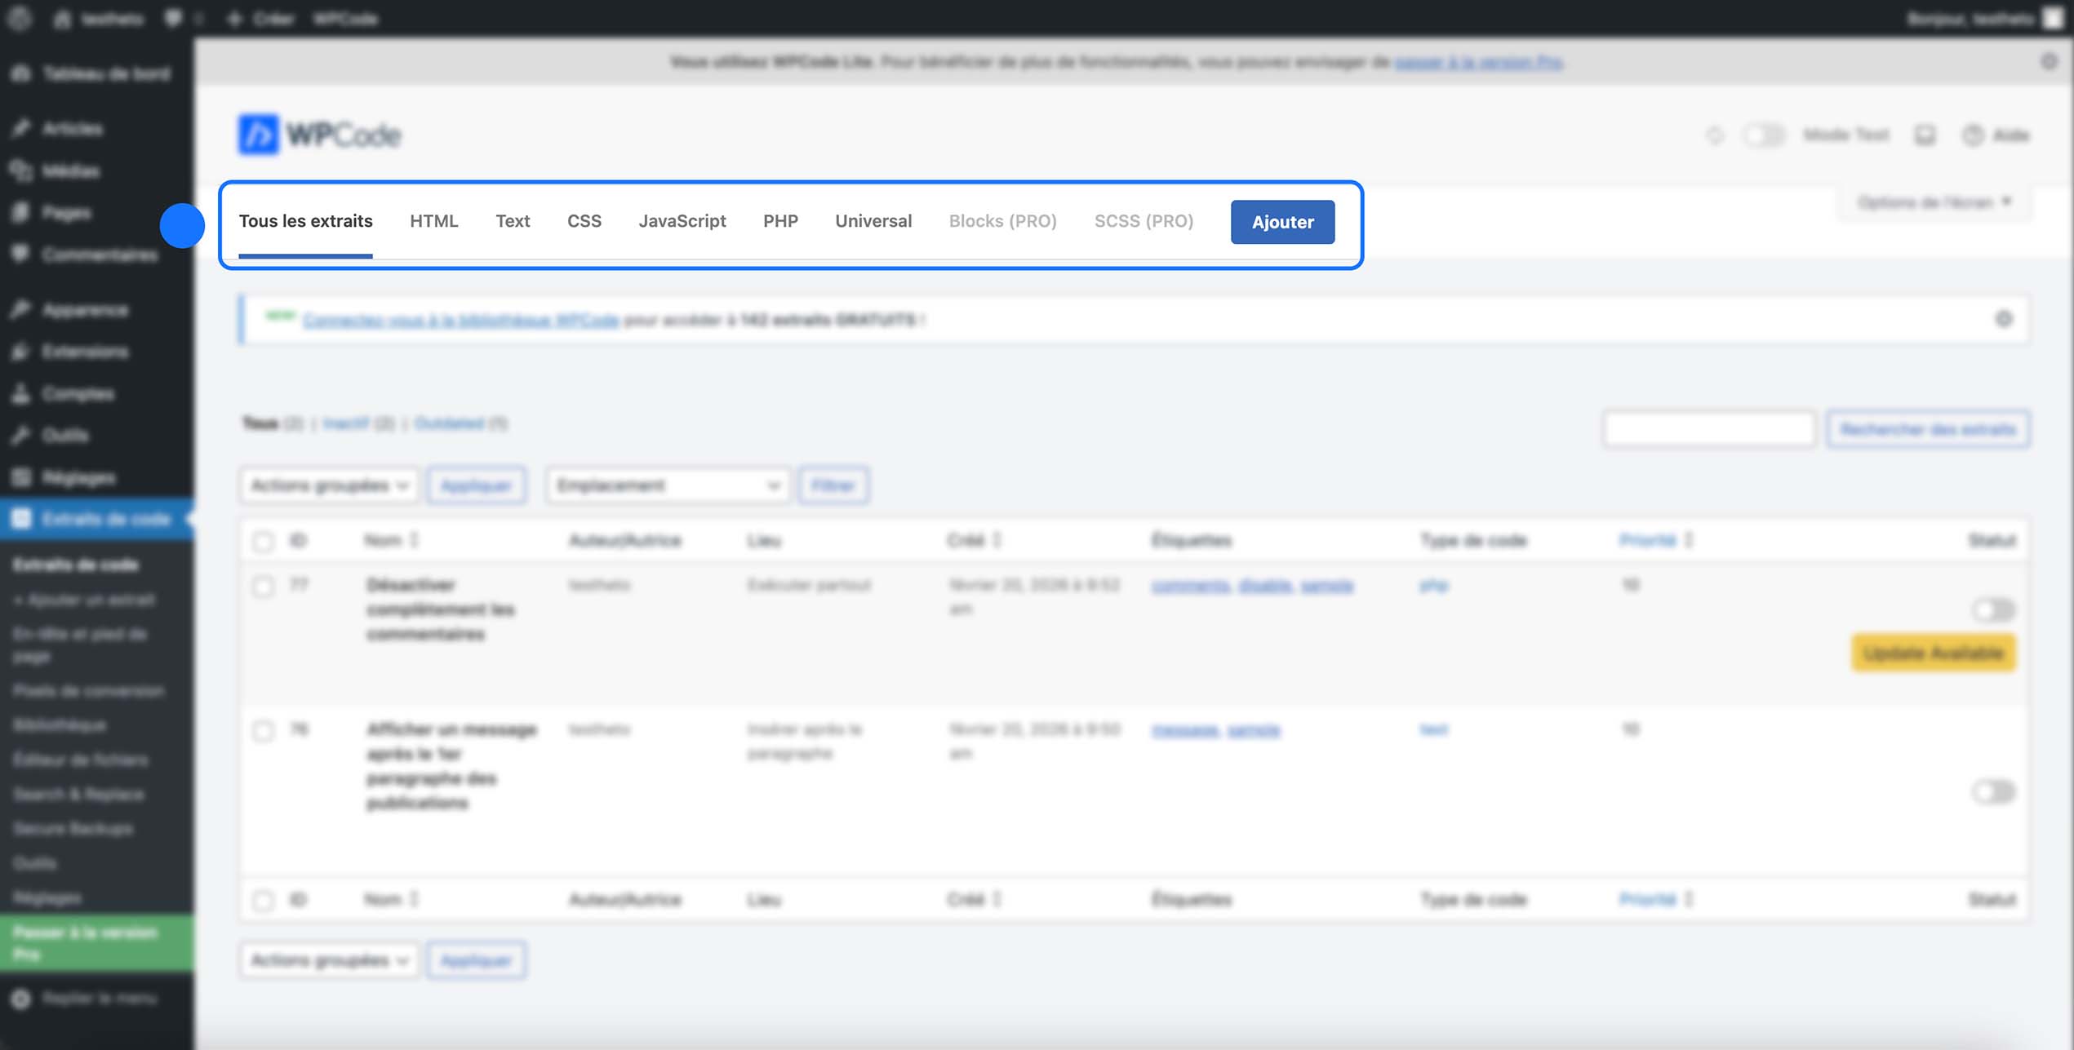
Task: Expand the Emplacement filter dropdown
Action: tap(668, 485)
